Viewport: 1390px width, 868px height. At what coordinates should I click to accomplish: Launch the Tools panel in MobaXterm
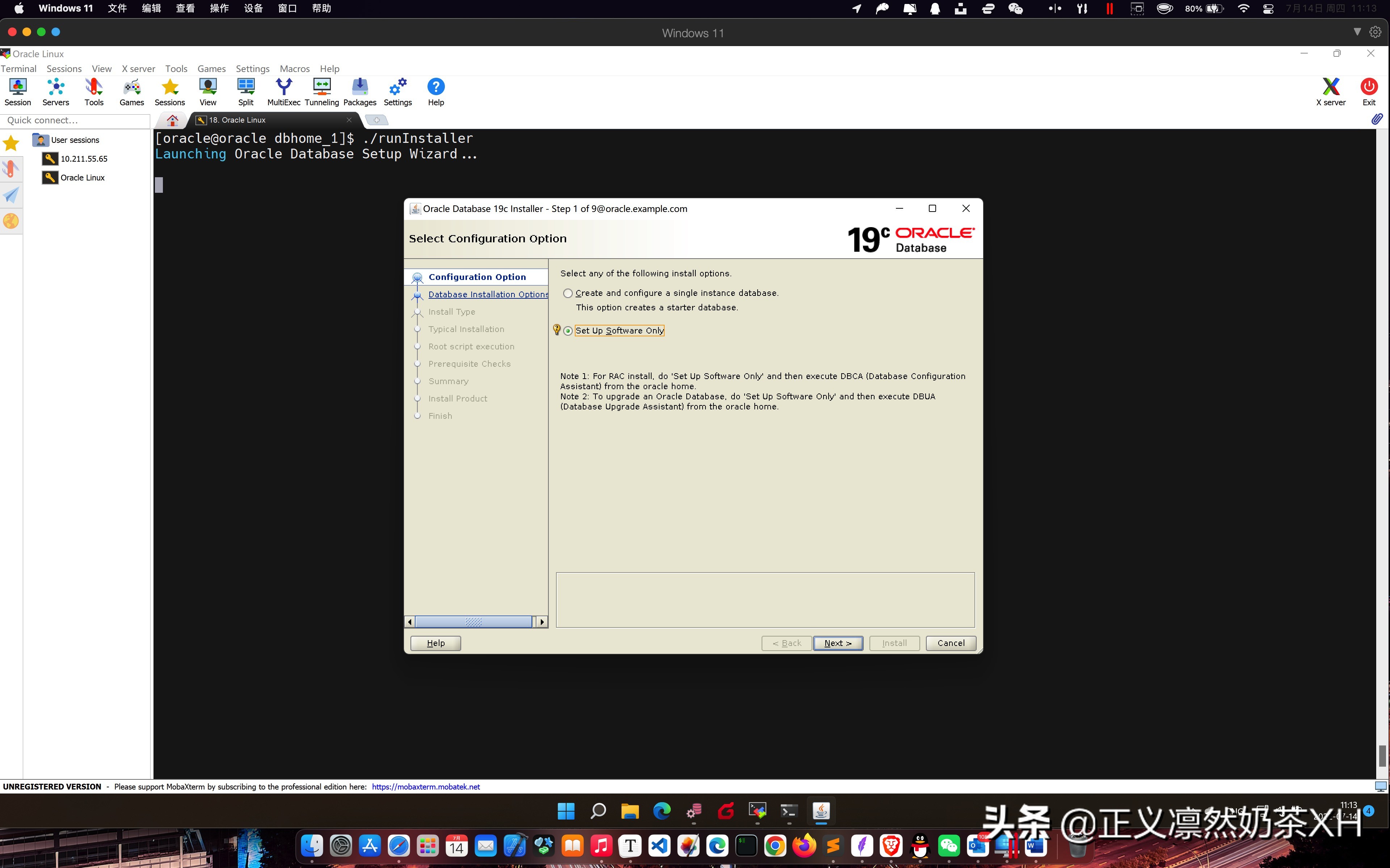point(94,91)
